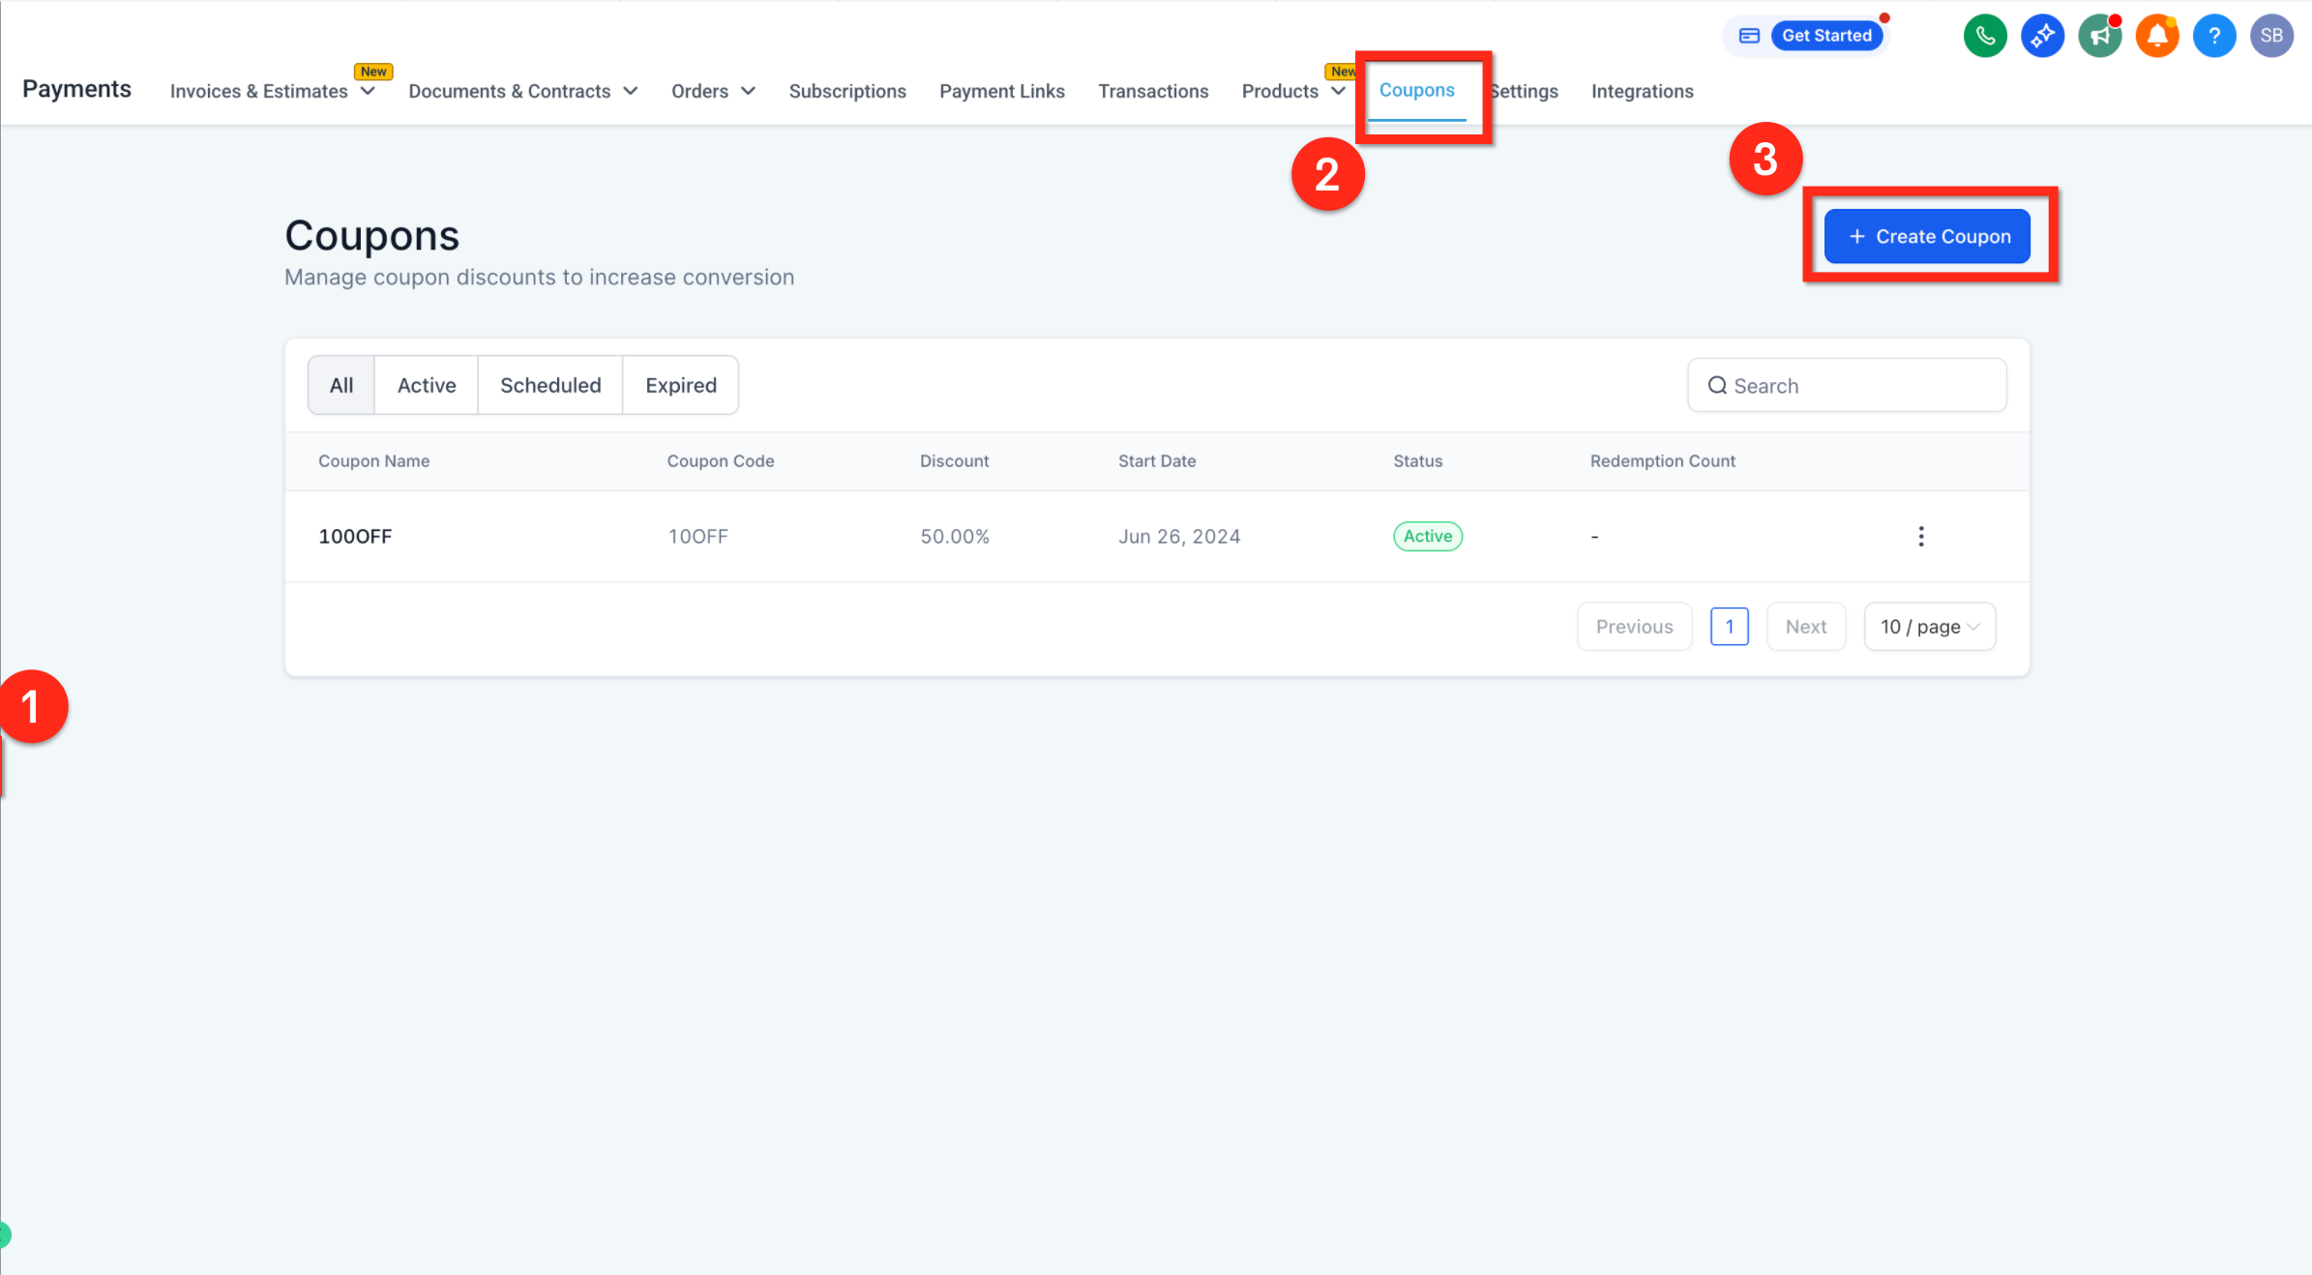Select page 1 in pagination
The width and height of the screenshot is (2312, 1275).
click(x=1730, y=627)
